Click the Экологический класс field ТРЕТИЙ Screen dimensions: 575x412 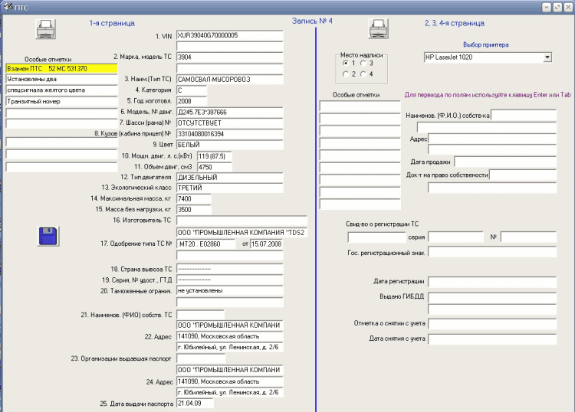click(x=229, y=188)
